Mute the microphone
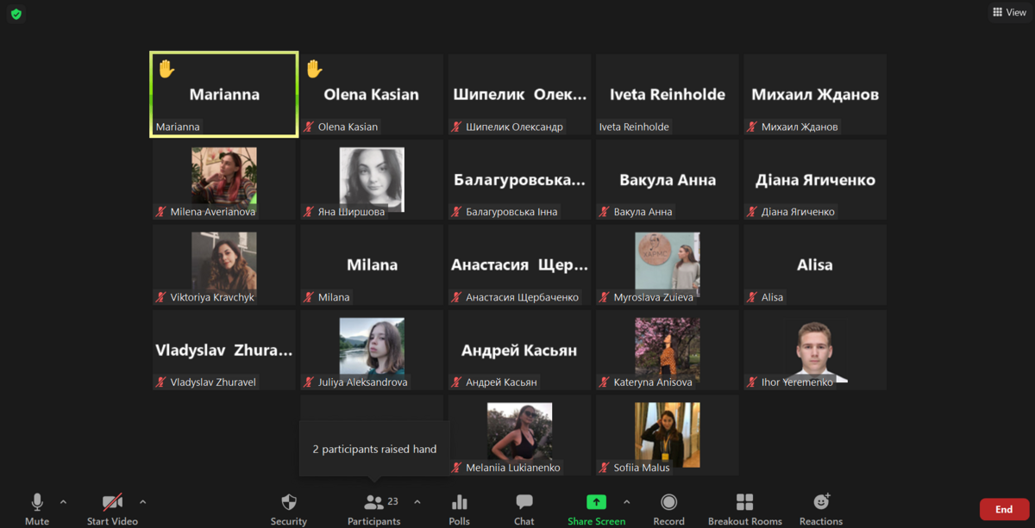1035x528 pixels. click(37, 509)
